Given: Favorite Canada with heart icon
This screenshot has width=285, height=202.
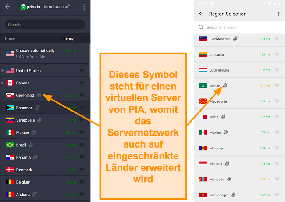Looking at the screenshot, I should pos(82,83).
